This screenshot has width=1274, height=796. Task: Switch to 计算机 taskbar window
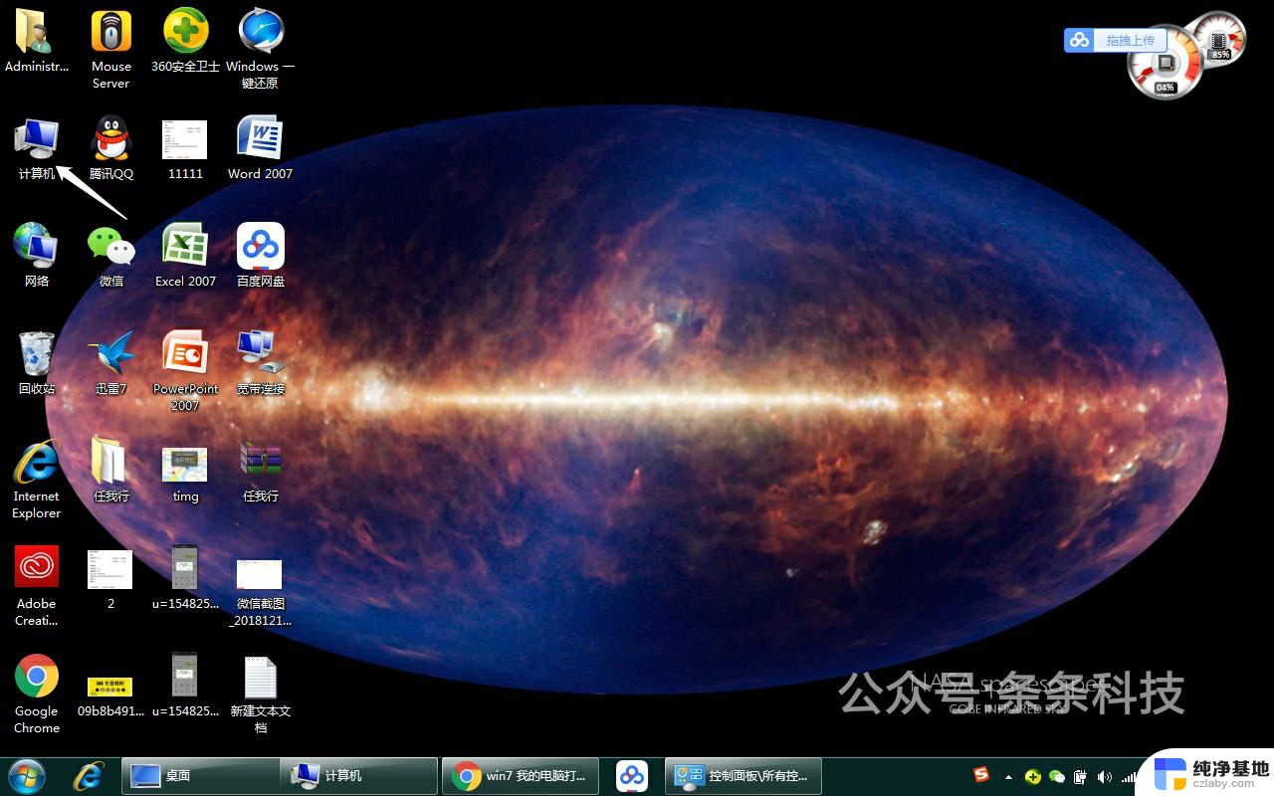(358, 775)
